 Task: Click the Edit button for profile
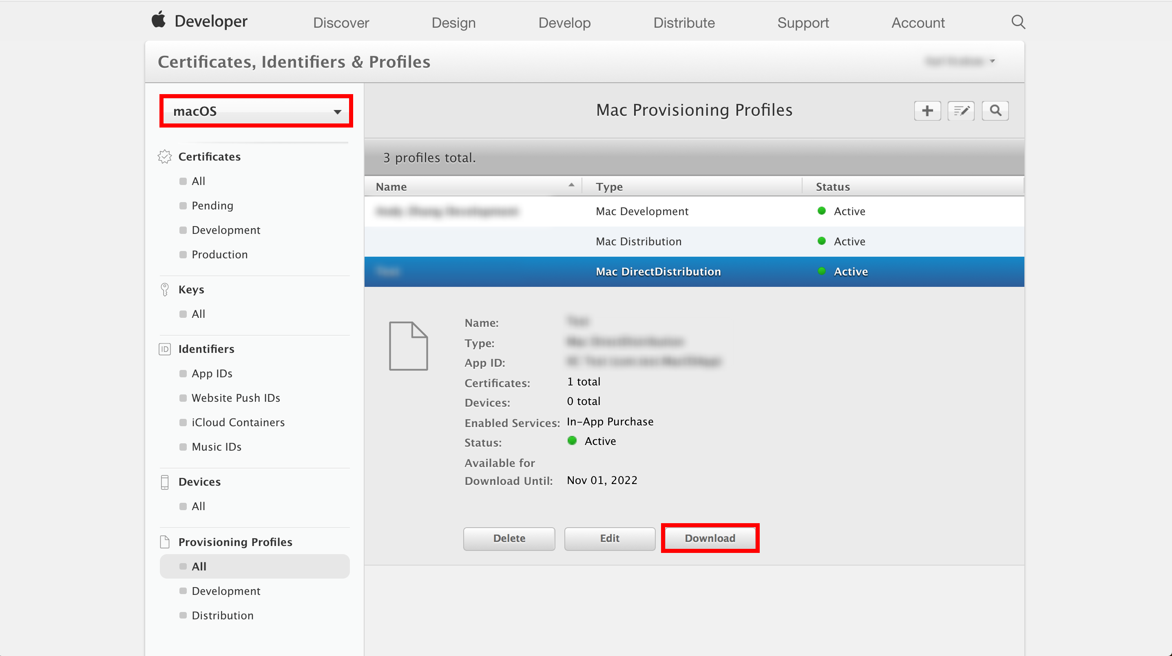(610, 538)
